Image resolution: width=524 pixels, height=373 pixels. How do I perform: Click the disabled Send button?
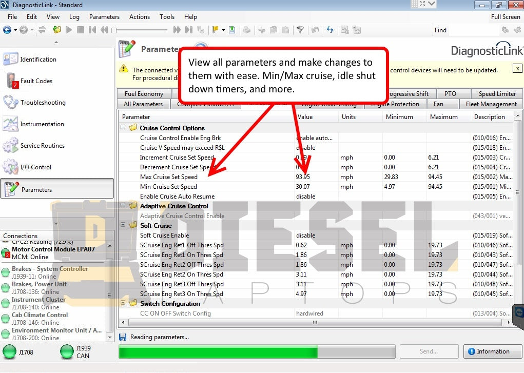tap(429, 351)
